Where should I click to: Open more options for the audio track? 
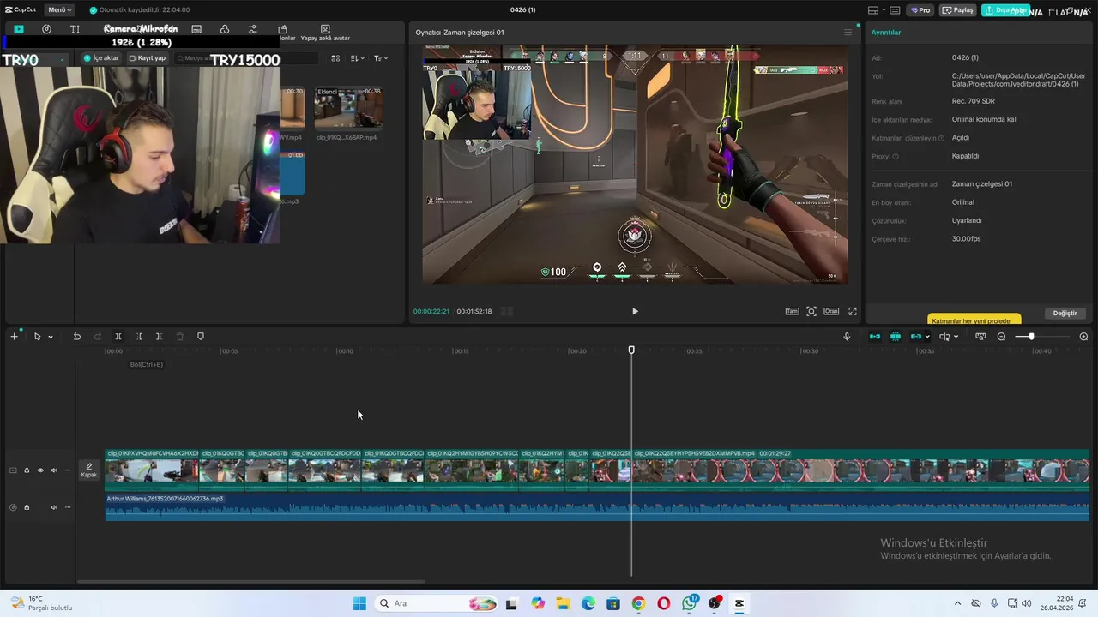[68, 507]
